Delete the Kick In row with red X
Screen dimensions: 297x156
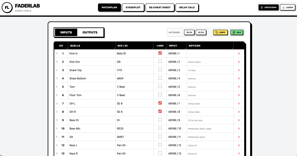coord(239,54)
